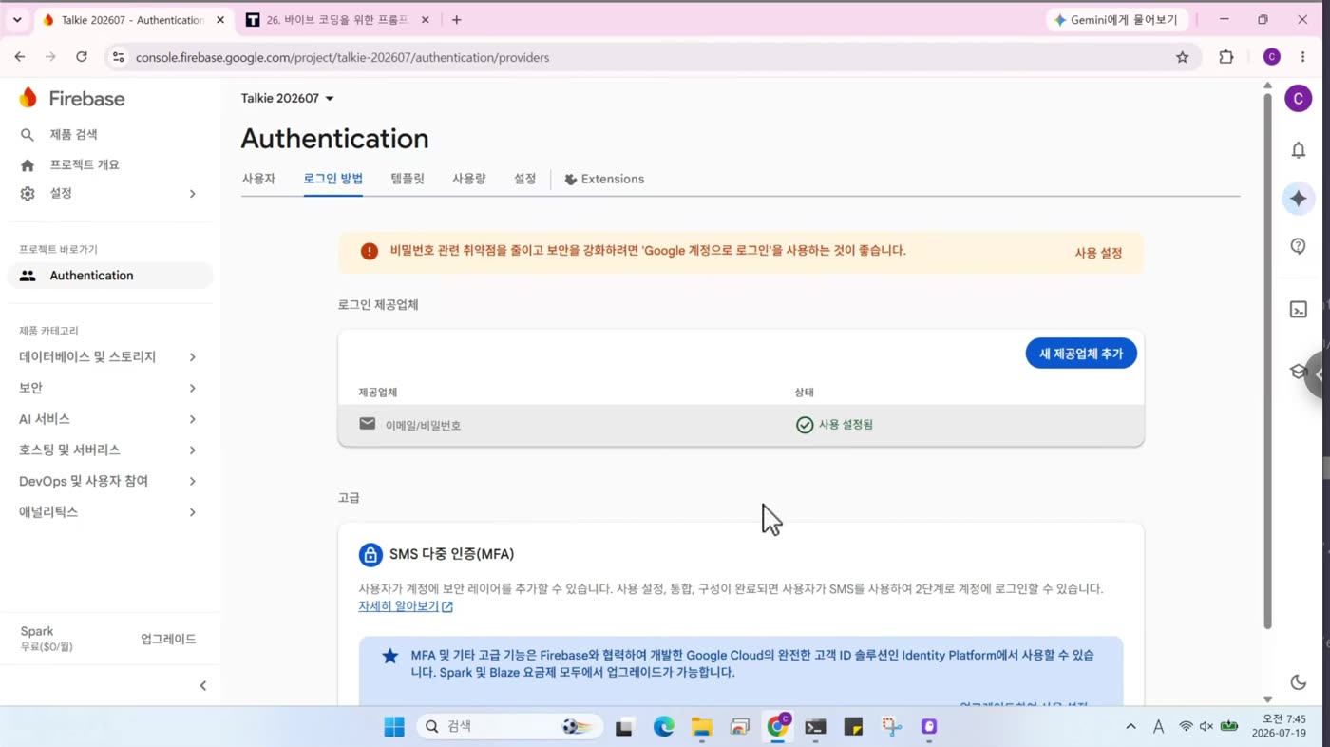Open Microsoft Edge from taskbar
The image size is (1330, 747).
click(664, 727)
